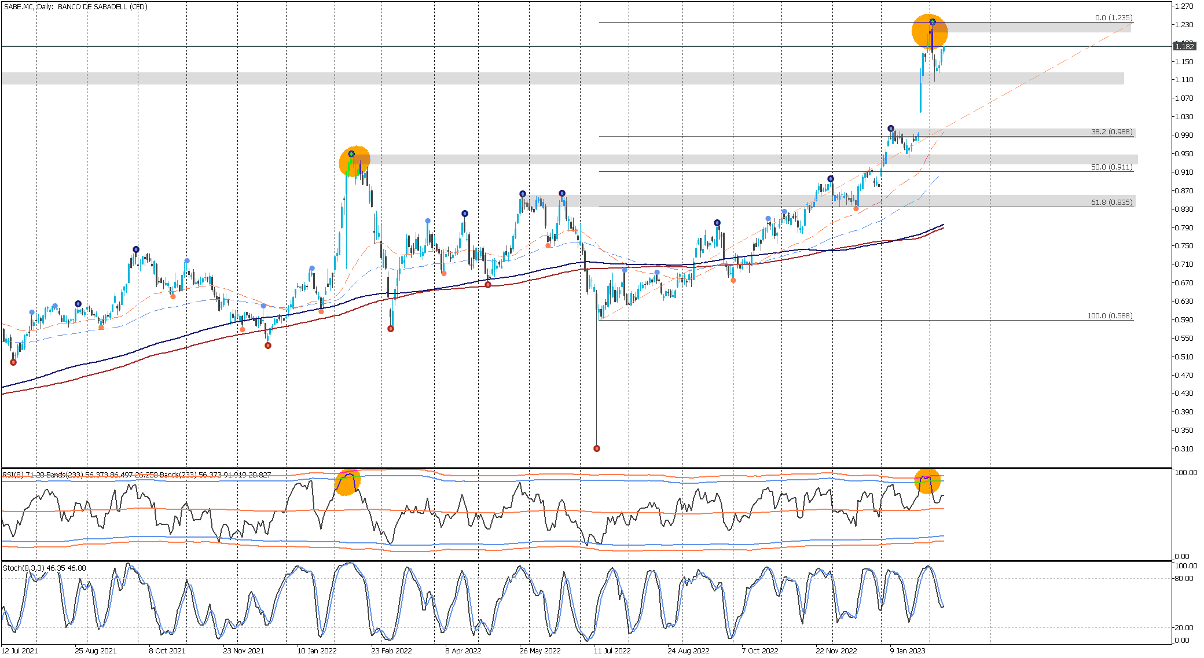
Task: Select the 100.0 (0.588) Fibonacci base label
Action: 1110,316
